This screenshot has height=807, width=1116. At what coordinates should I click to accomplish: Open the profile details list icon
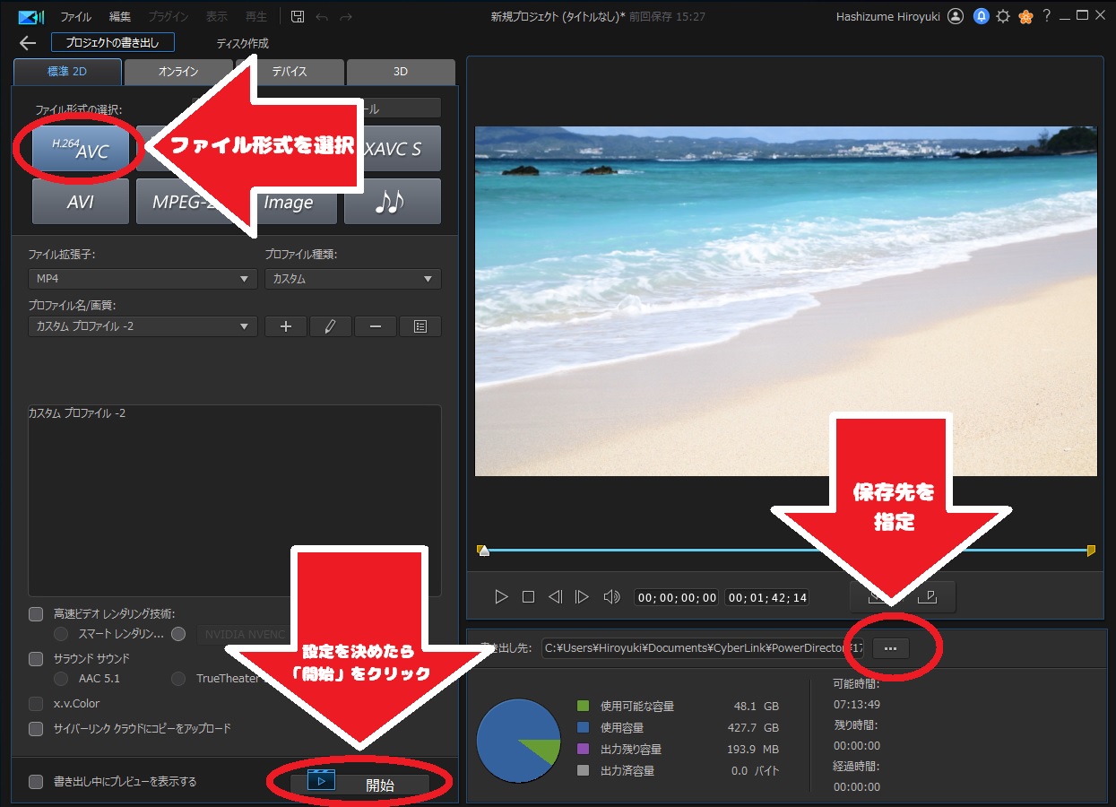tap(420, 326)
